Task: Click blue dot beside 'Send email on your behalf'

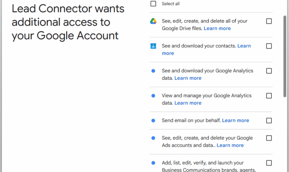Action: (153, 120)
